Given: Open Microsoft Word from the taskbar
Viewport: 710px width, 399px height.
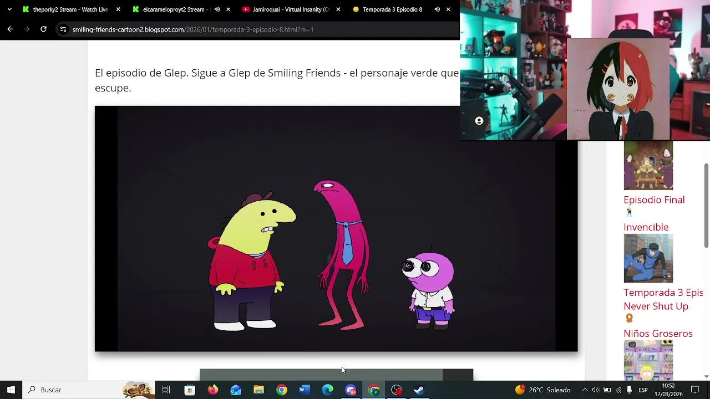Looking at the screenshot, I should point(304,390).
